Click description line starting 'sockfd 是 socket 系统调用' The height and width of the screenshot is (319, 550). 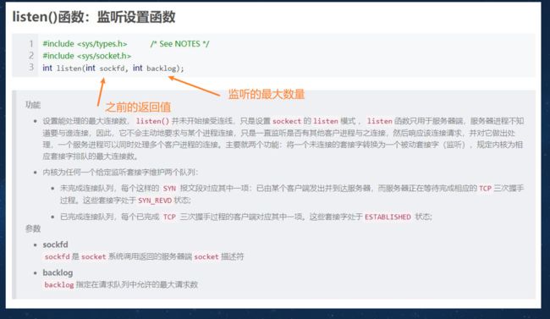[x=144, y=256]
